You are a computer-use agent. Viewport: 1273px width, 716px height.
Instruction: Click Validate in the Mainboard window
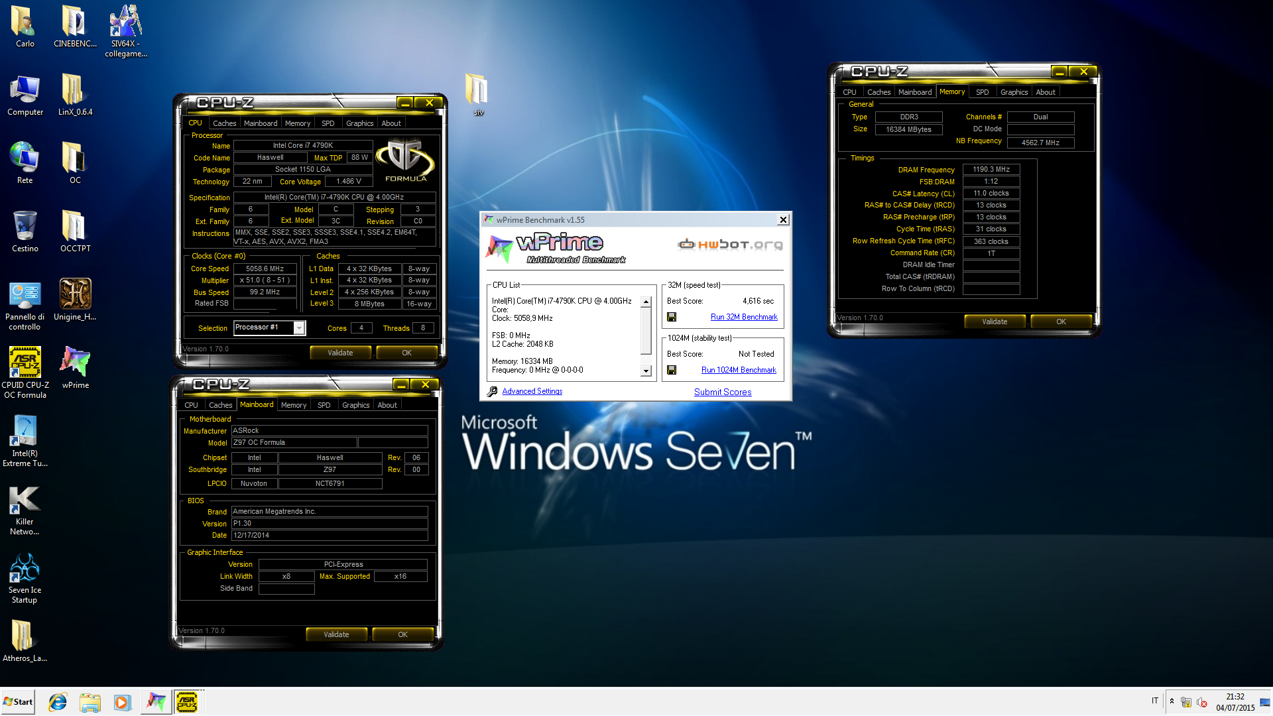(x=336, y=634)
